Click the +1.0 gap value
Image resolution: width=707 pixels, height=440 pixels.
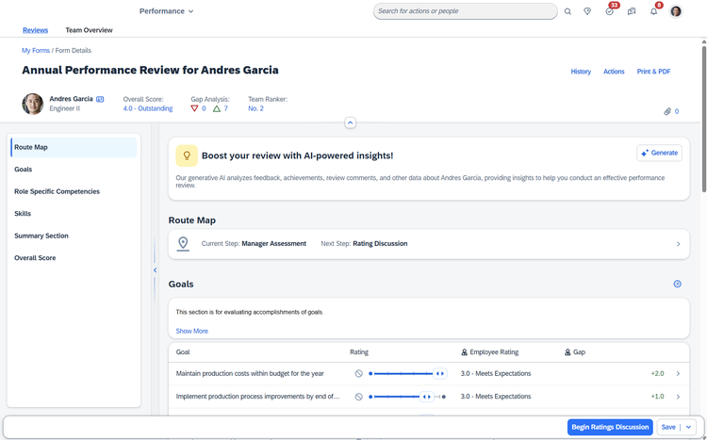point(657,397)
